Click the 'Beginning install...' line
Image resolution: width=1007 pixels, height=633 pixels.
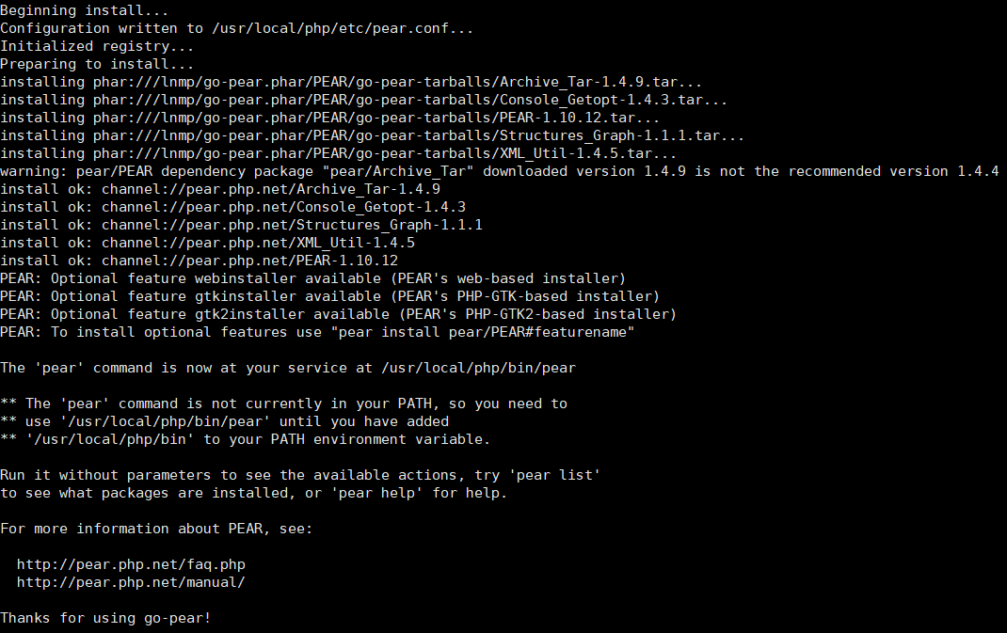[84, 11]
